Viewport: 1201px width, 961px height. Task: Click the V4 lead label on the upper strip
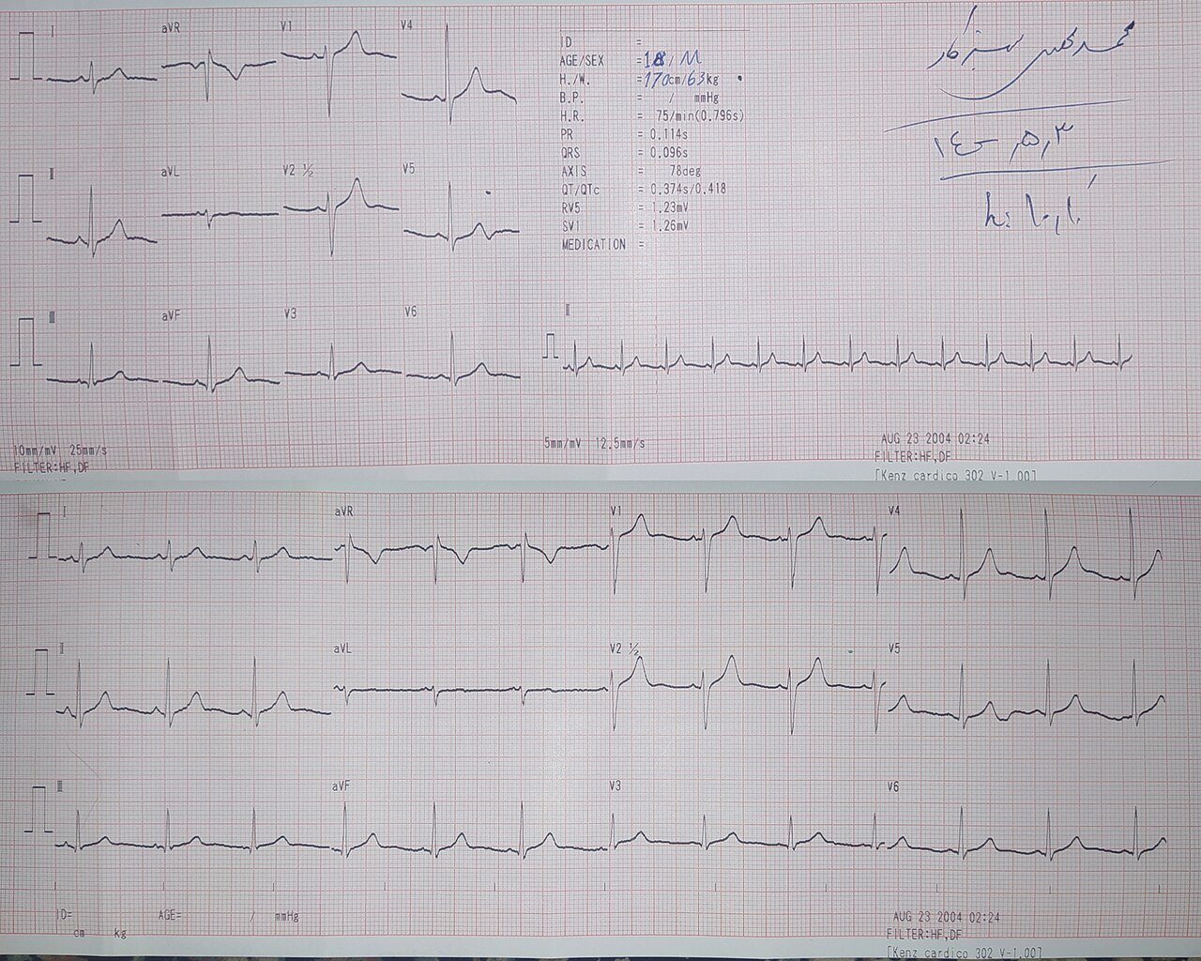(x=407, y=26)
